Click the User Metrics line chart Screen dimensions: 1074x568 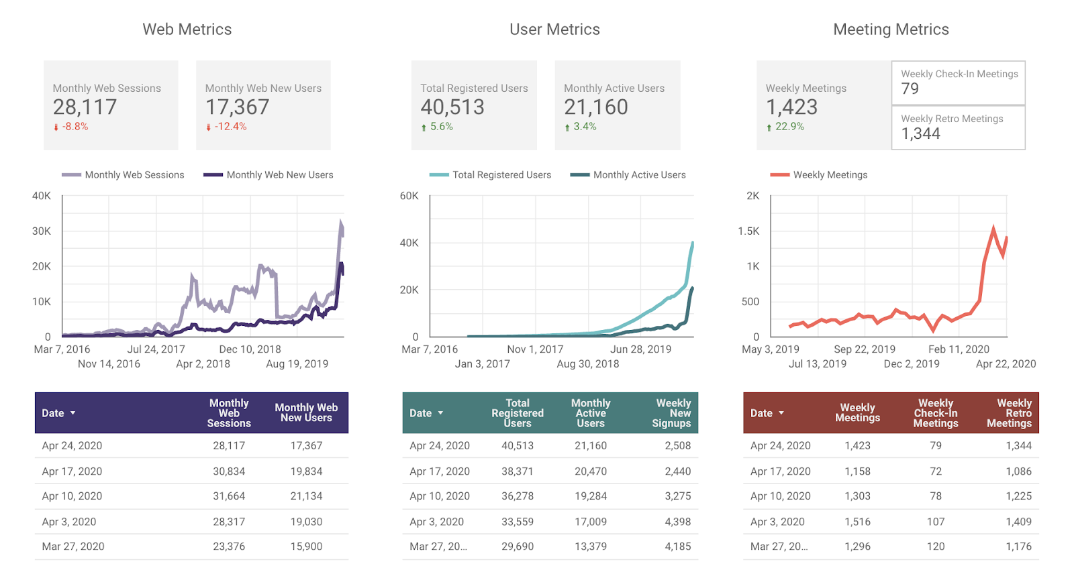click(x=562, y=266)
